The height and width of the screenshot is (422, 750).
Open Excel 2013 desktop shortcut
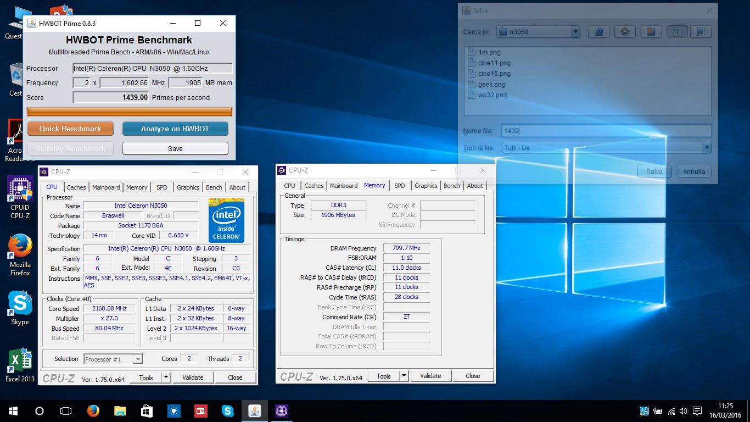coord(20,365)
